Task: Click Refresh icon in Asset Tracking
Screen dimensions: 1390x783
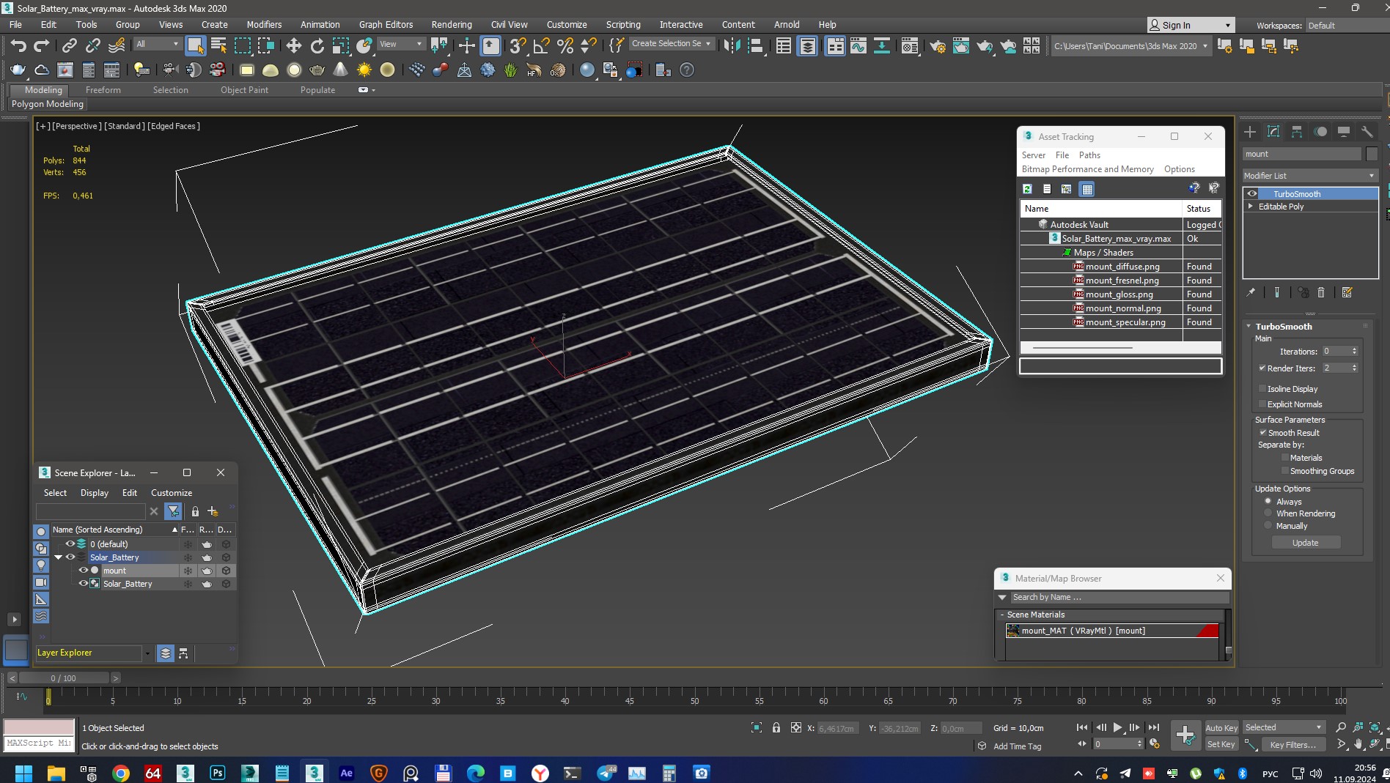Action: (1027, 189)
